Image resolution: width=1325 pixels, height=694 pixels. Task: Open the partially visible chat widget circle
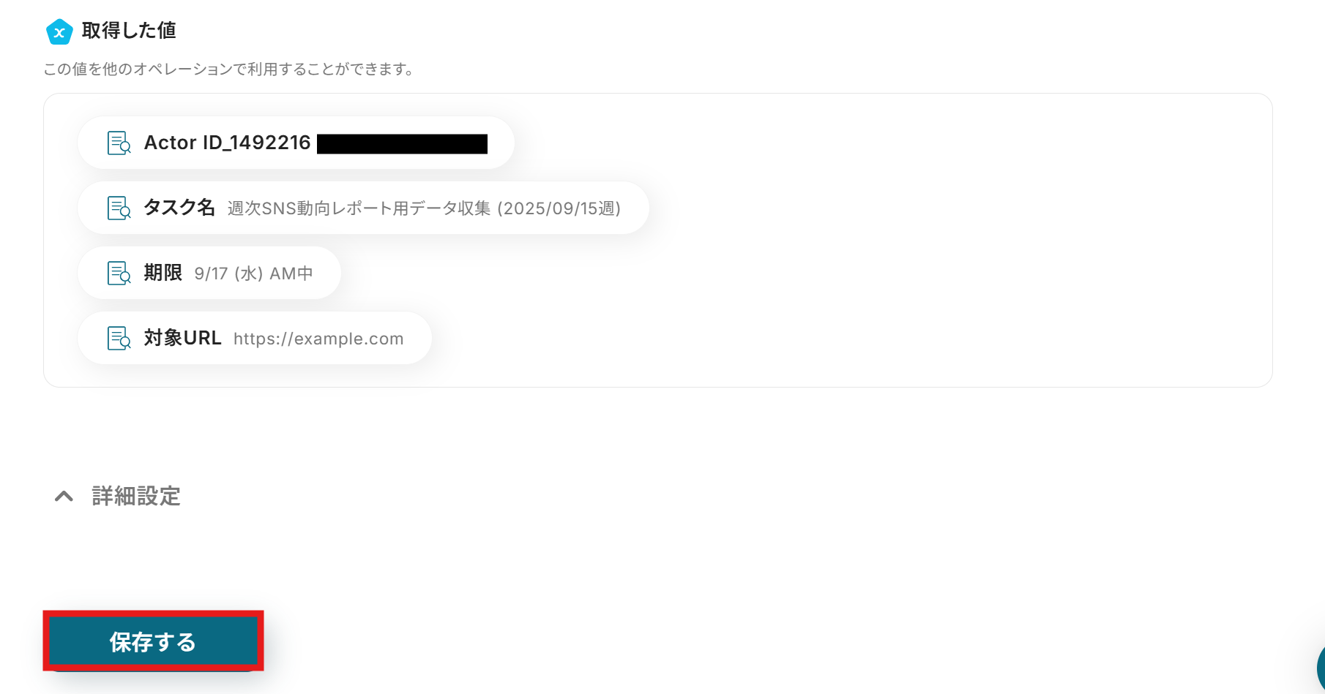[1320, 667]
